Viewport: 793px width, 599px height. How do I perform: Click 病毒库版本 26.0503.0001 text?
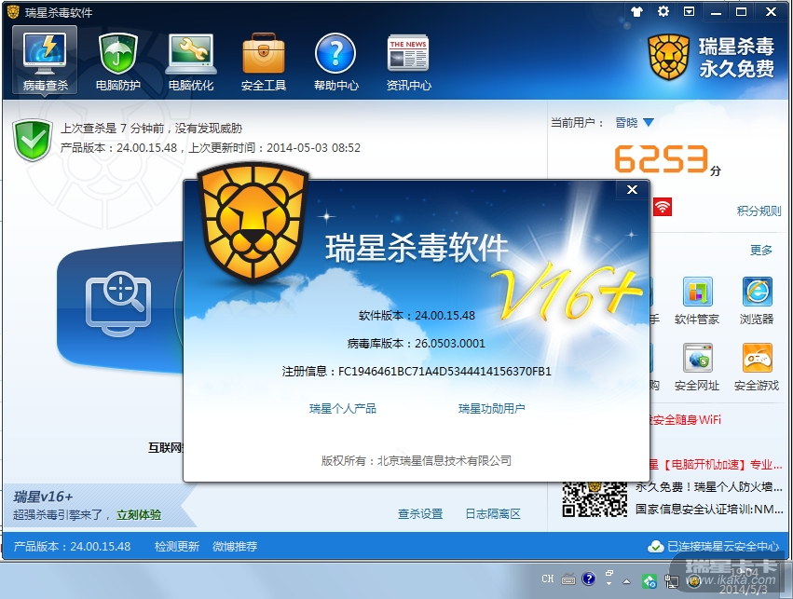point(417,343)
